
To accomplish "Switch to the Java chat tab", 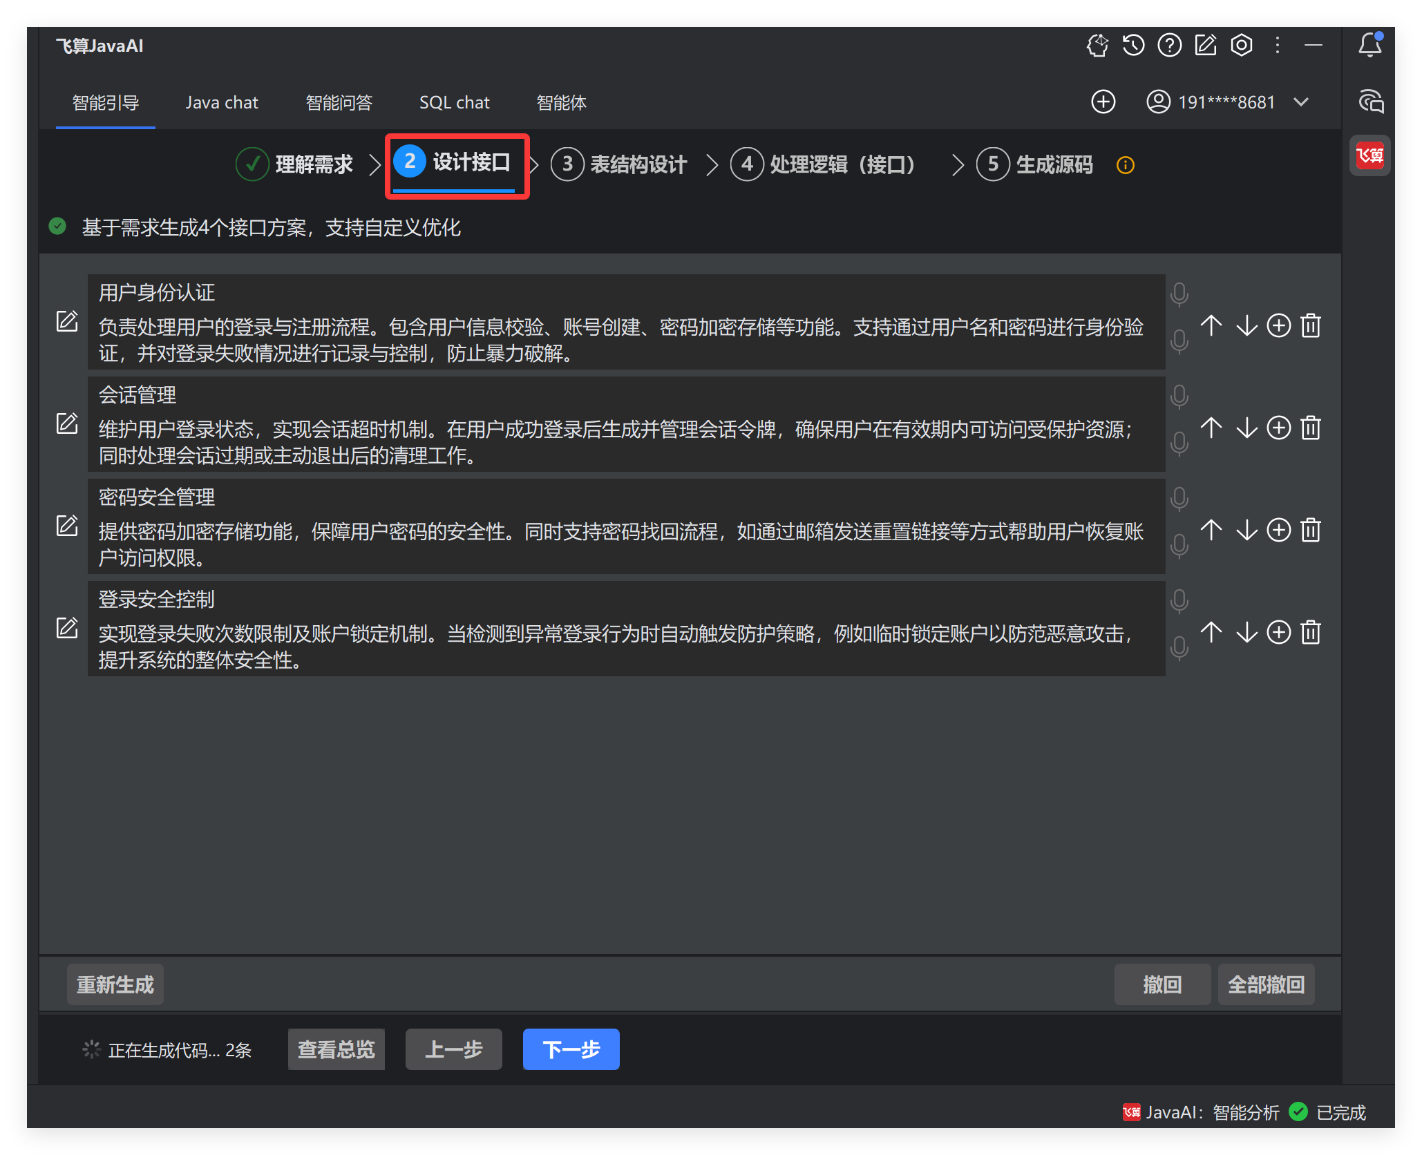I will (x=222, y=103).
